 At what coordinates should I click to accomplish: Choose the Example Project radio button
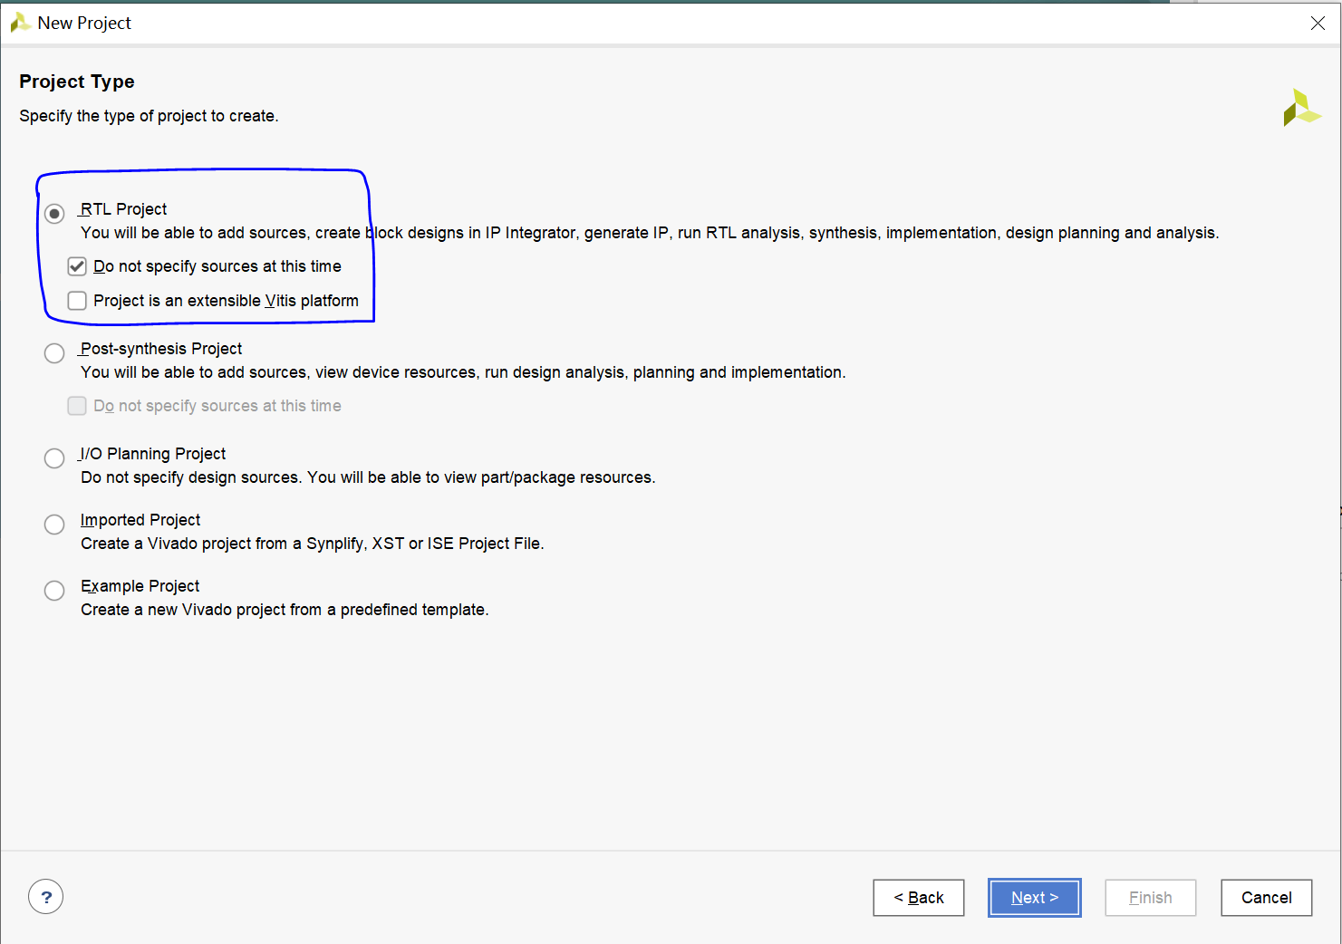click(x=54, y=591)
